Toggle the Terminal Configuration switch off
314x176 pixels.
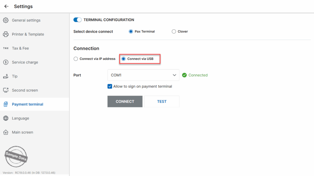78,20
